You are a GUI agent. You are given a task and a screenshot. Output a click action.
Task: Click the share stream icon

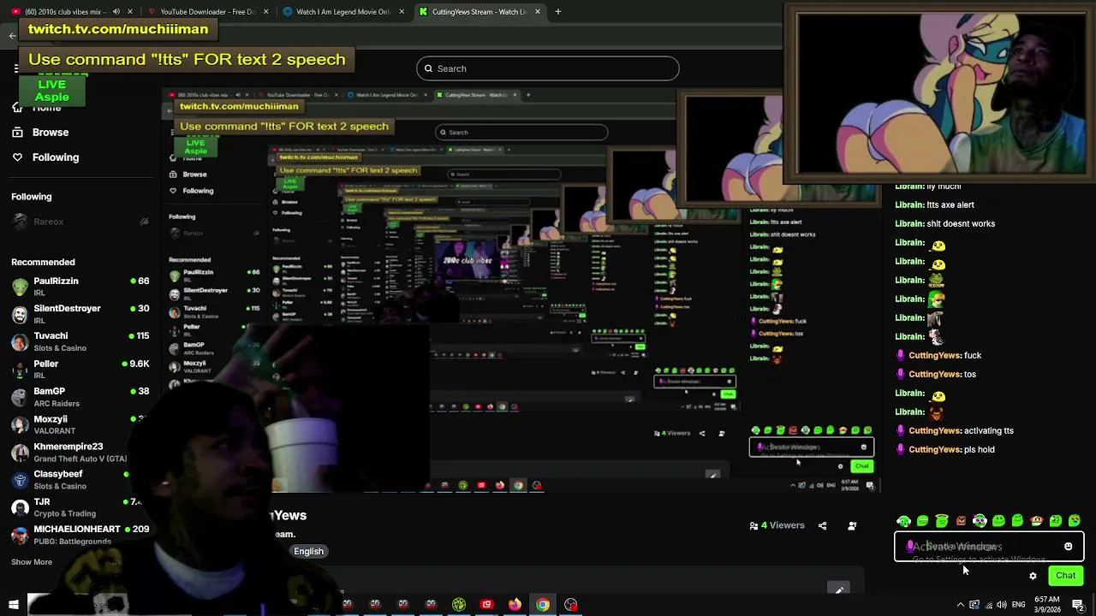tap(822, 525)
